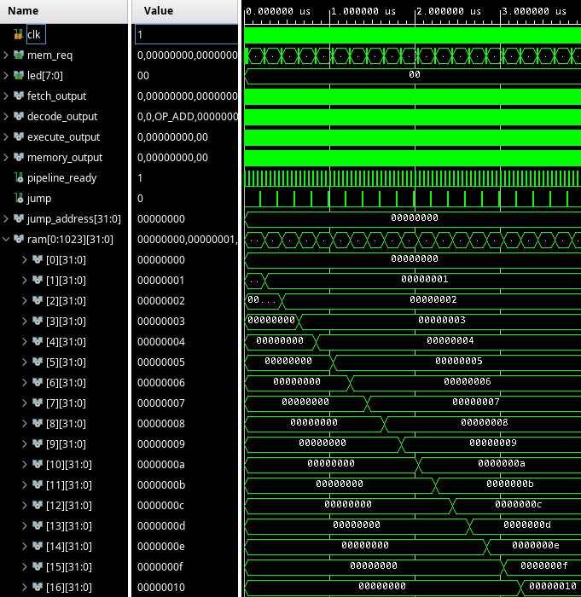Screen dimensions: 581x597
Task: Click the value 0000000a of ram [10]
Action: click(161, 465)
